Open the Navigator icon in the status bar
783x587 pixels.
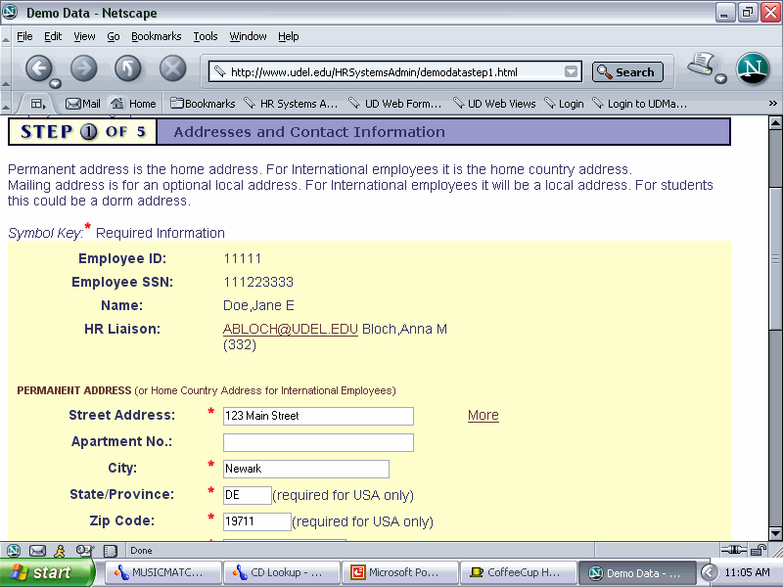click(x=14, y=551)
